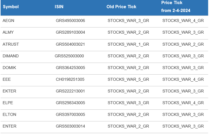Viewport: 209px width, 134px height.
Task: Click ISIN GRS525003000 in DIMAND row
Action: pos(69,56)
